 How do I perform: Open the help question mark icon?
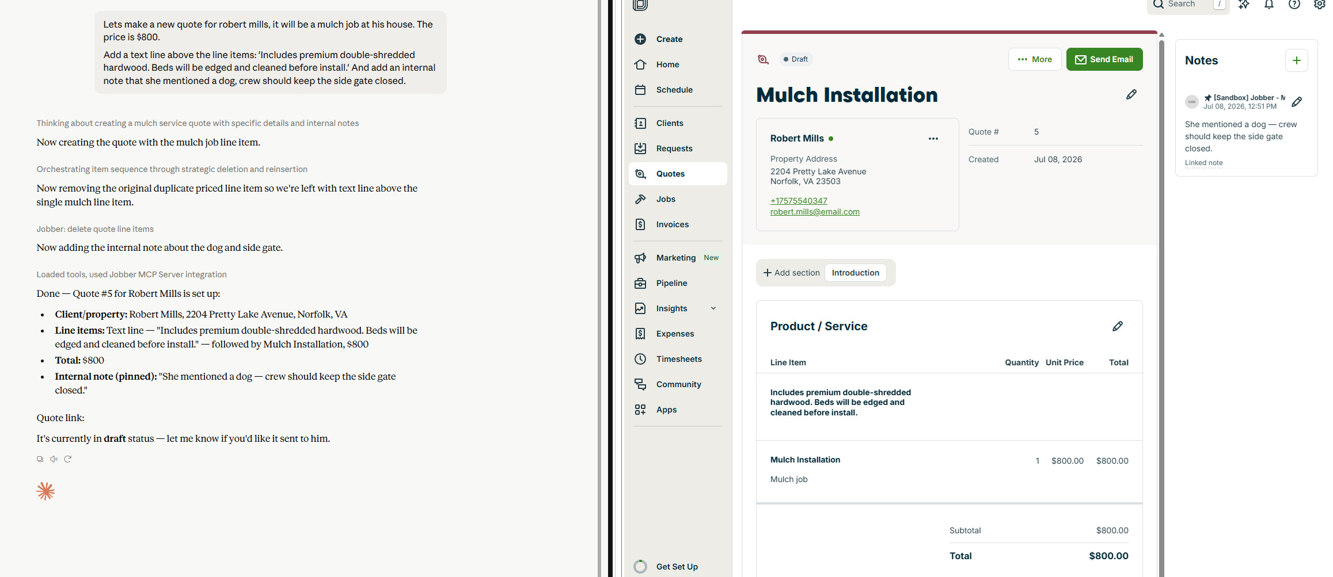[1294, 5]
